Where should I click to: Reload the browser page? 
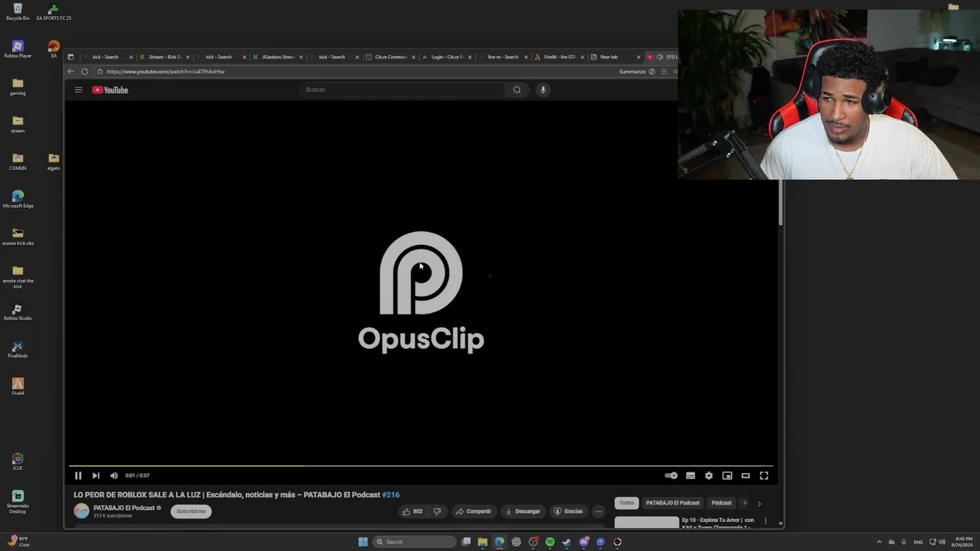84,71
